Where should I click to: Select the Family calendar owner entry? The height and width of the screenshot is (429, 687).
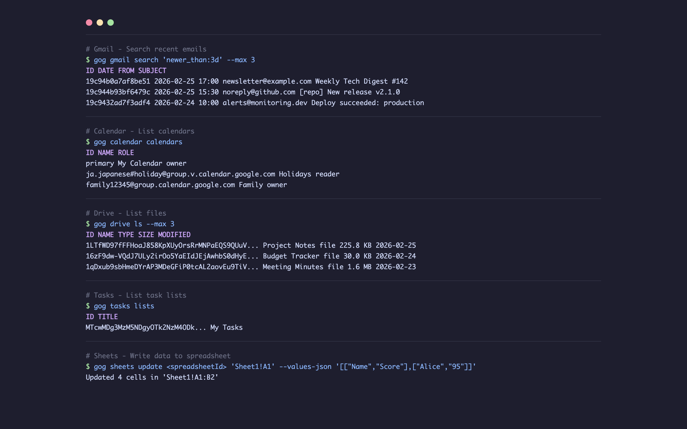click(x=186, y=185)
